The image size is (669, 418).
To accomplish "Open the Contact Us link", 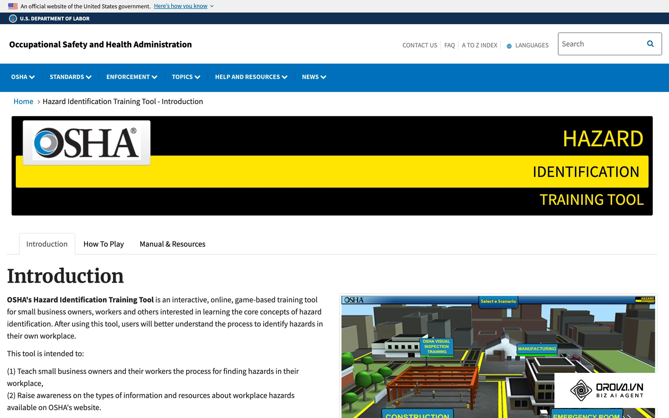I will click(420, 45).
